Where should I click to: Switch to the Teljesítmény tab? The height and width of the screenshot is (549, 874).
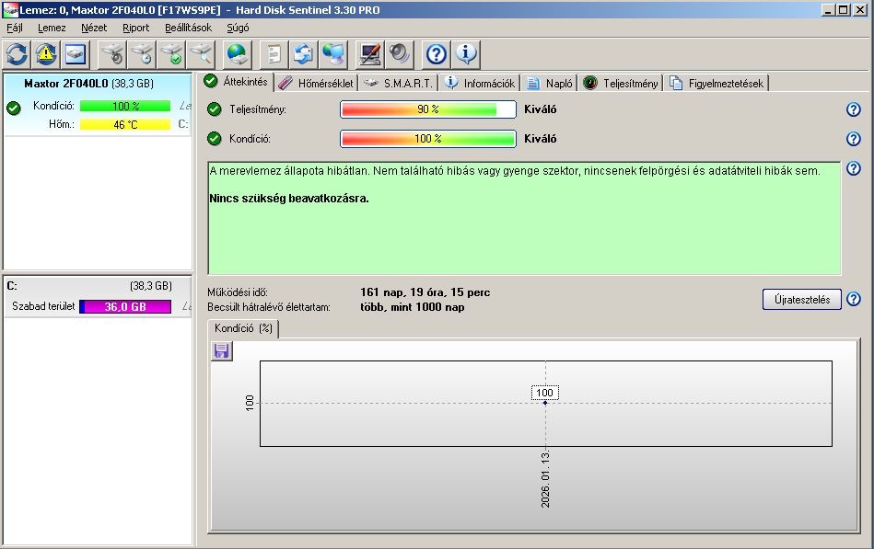621,84
